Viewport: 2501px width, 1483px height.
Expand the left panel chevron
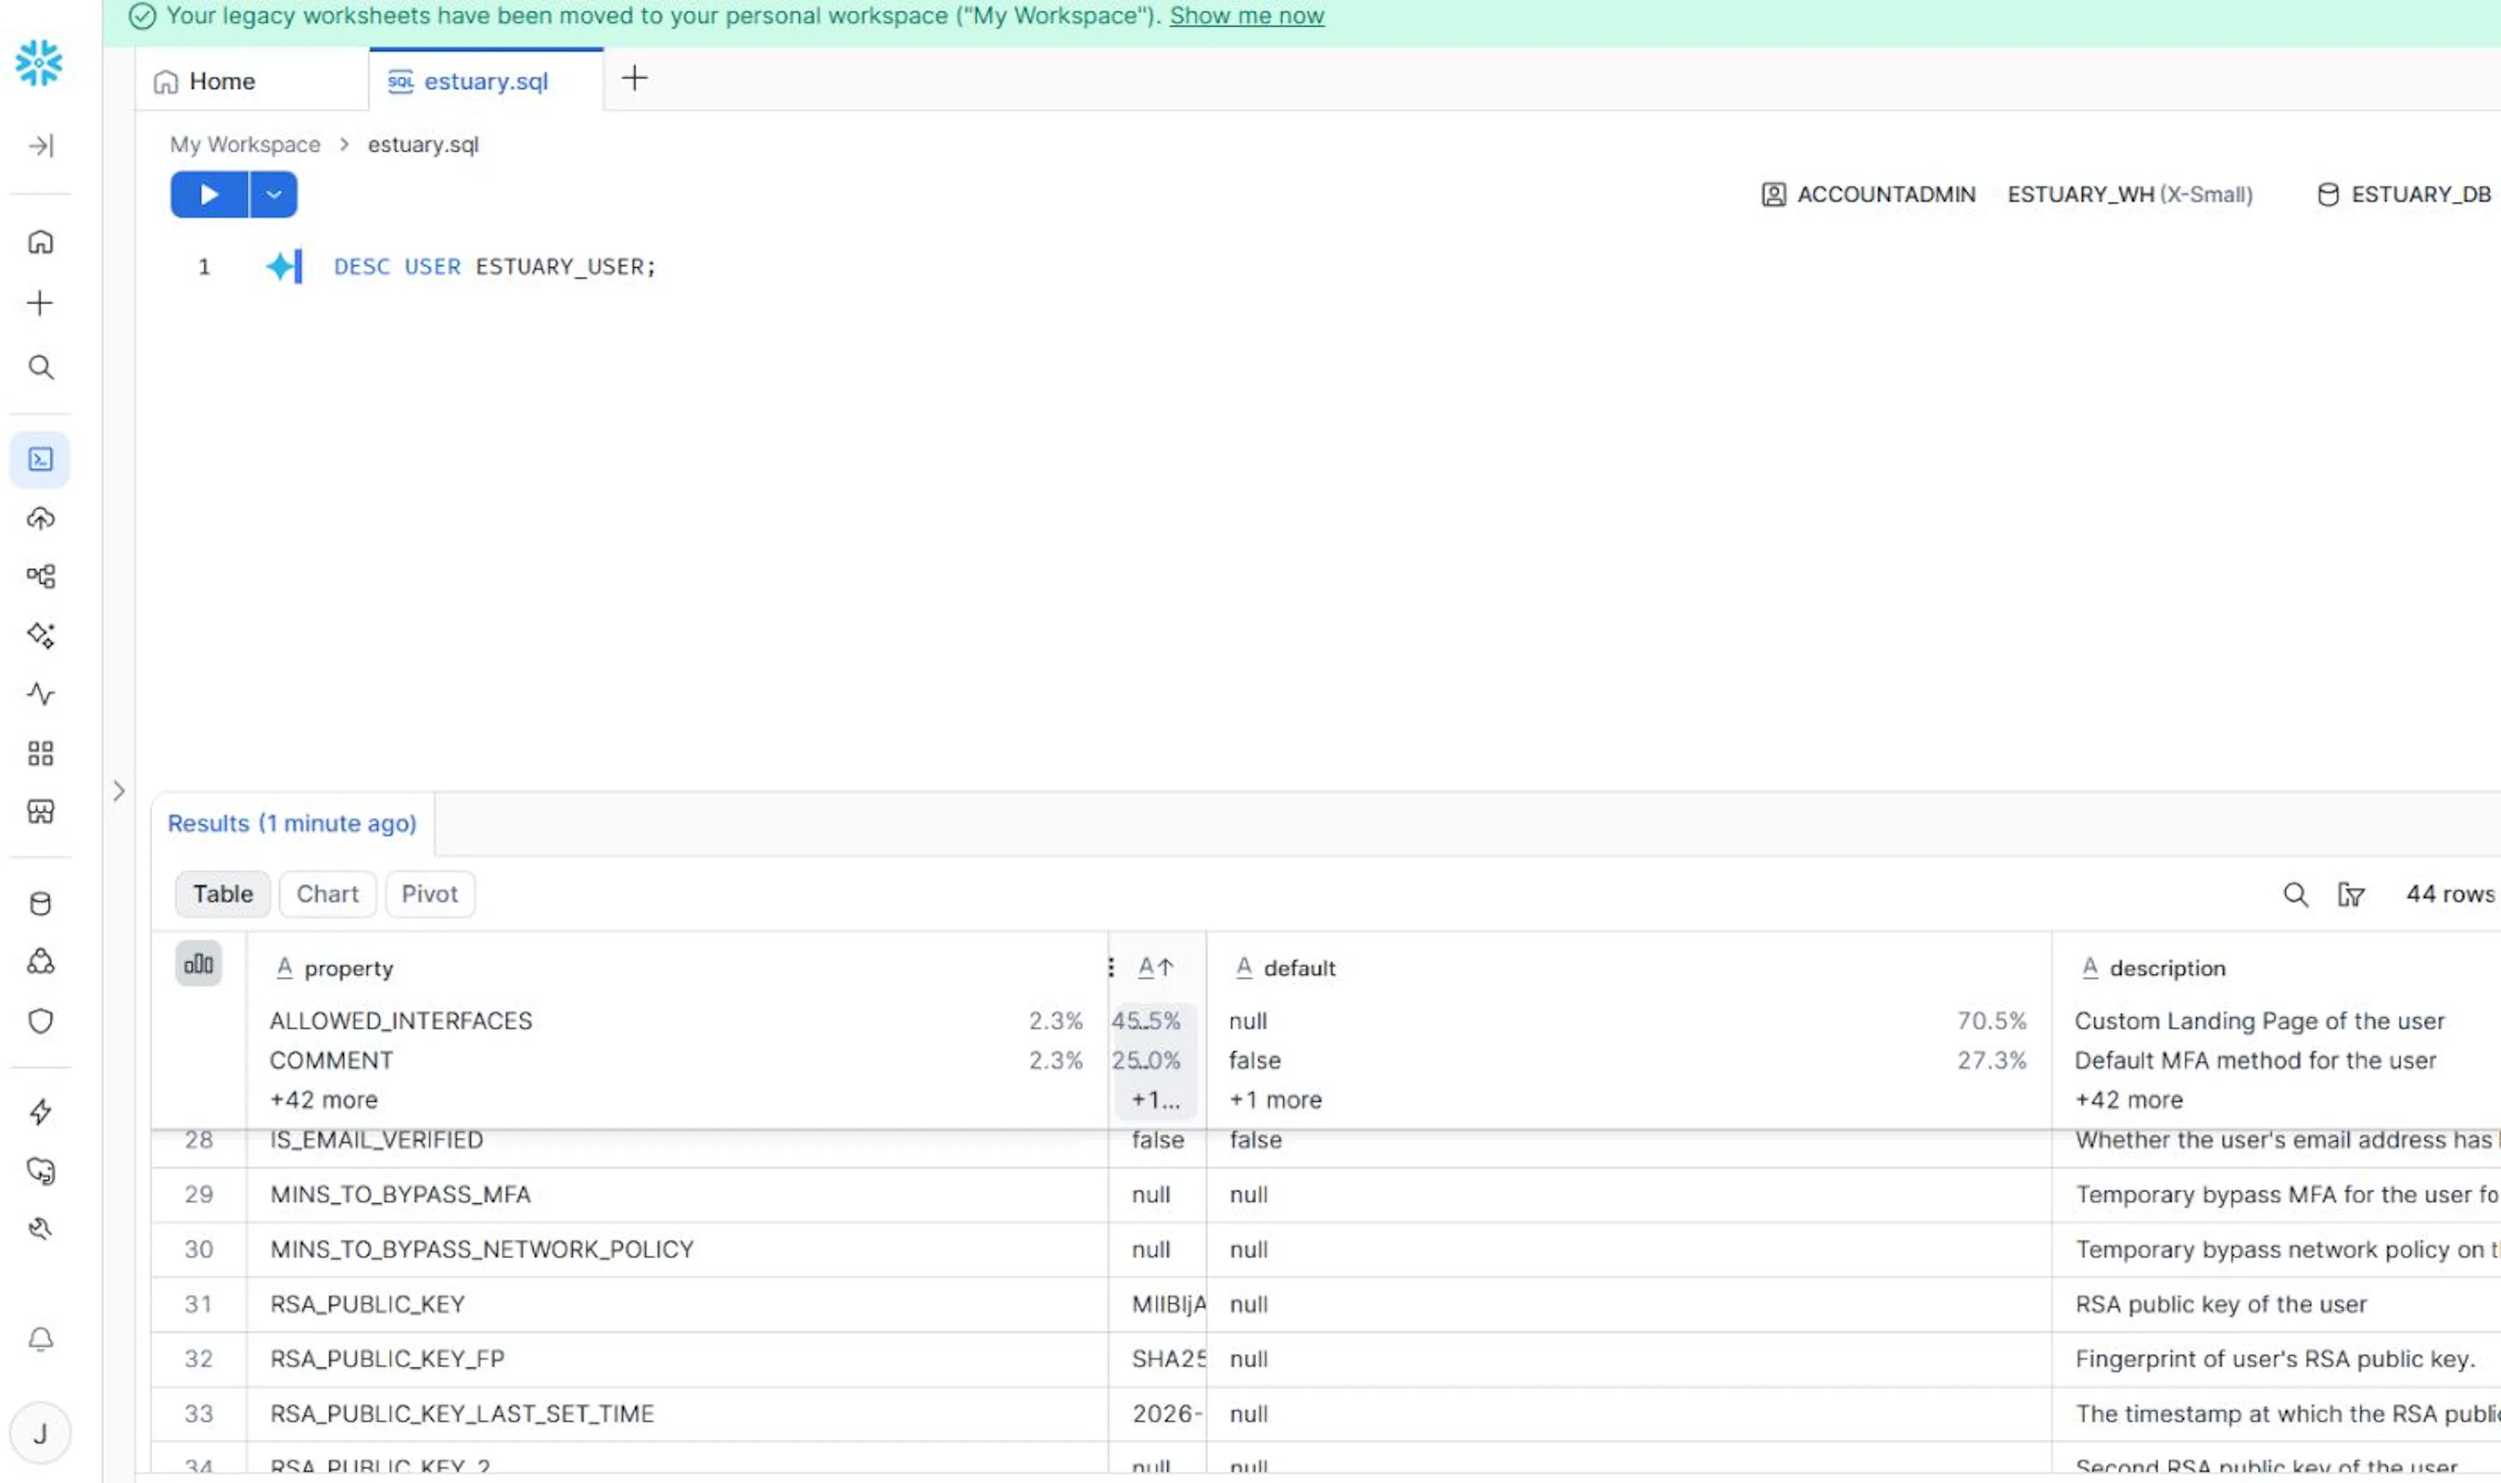(119, 791)
